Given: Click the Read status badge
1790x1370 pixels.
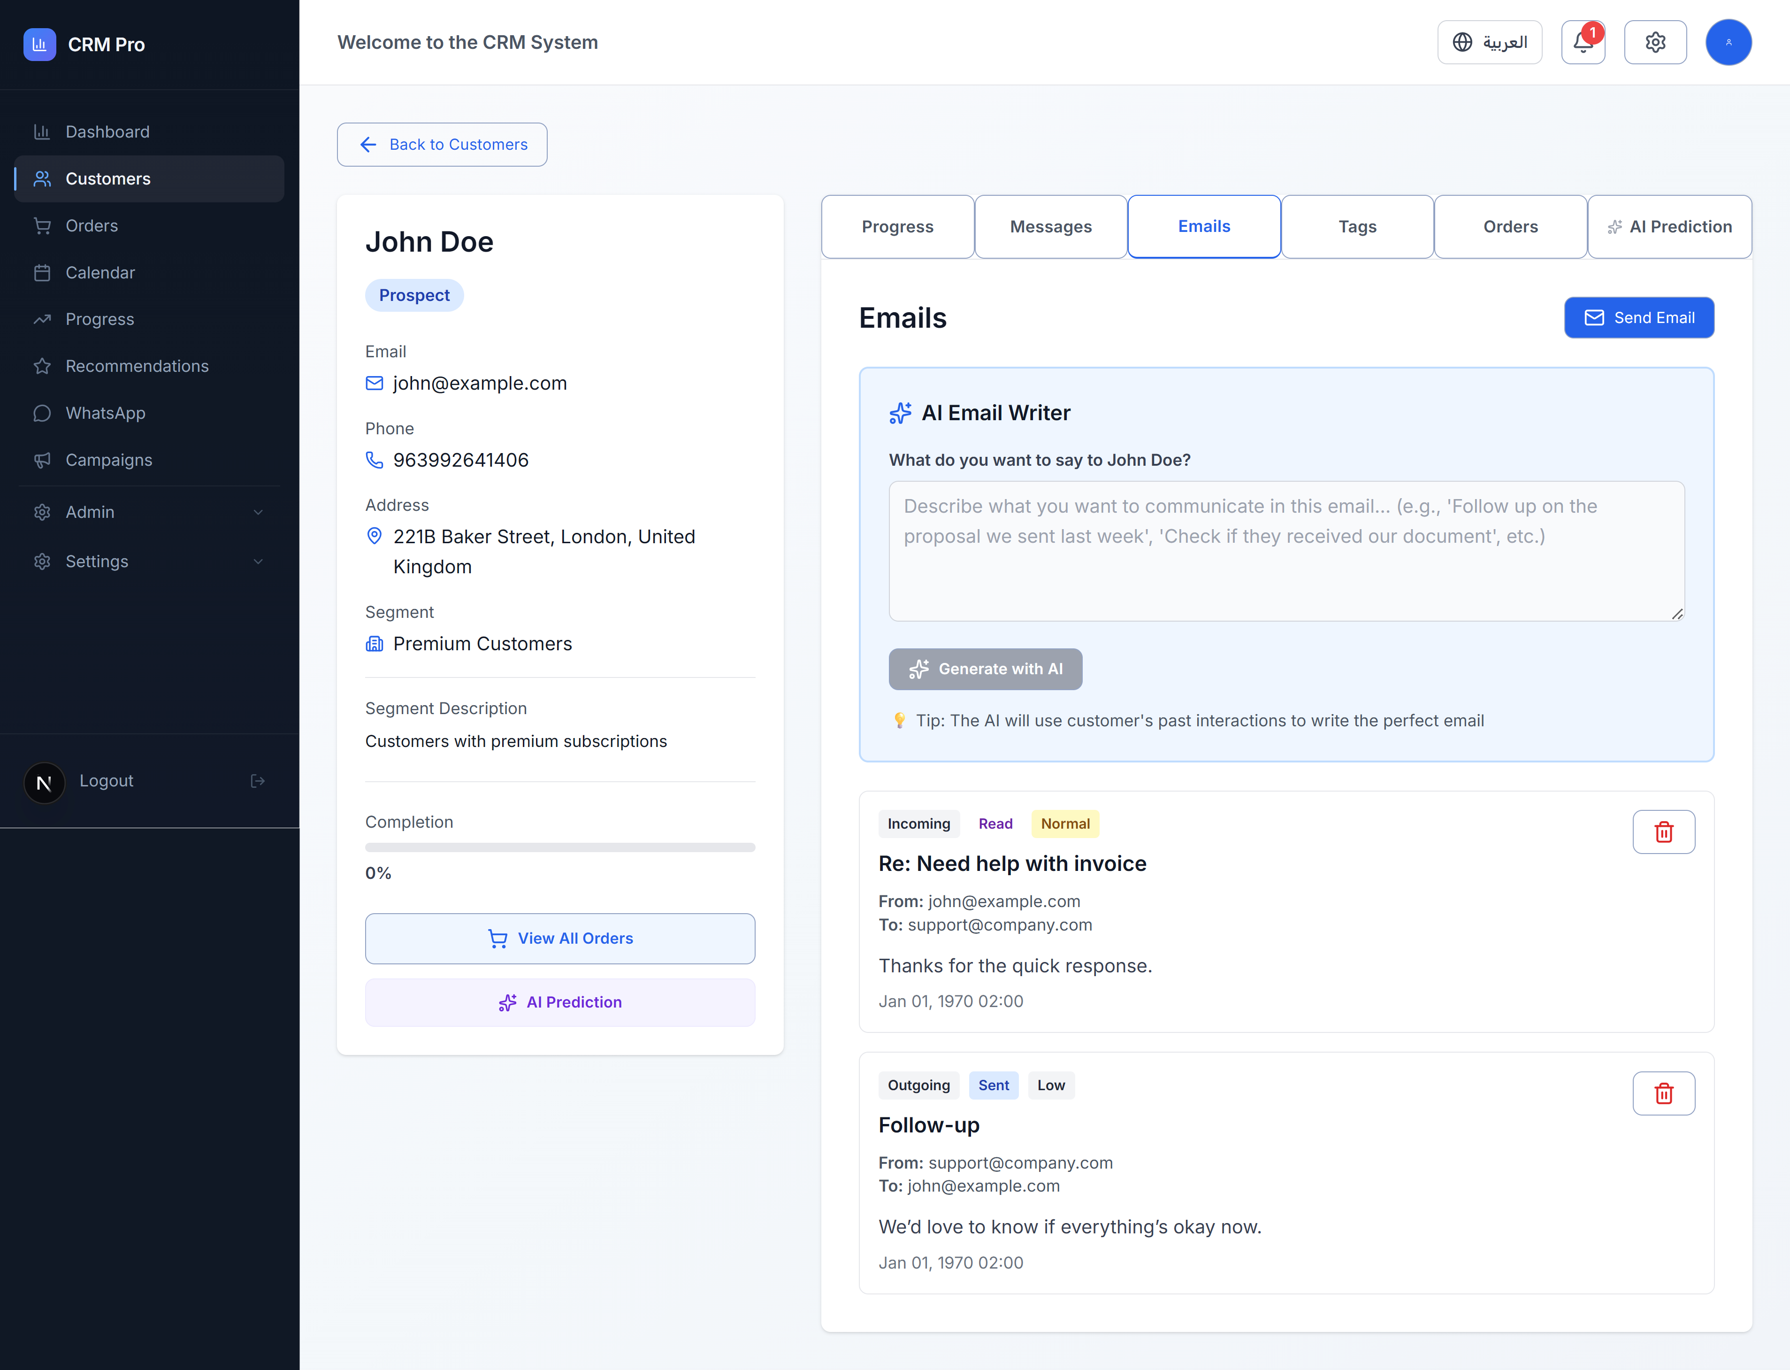Looking at the screenshot, I should 995,824.
